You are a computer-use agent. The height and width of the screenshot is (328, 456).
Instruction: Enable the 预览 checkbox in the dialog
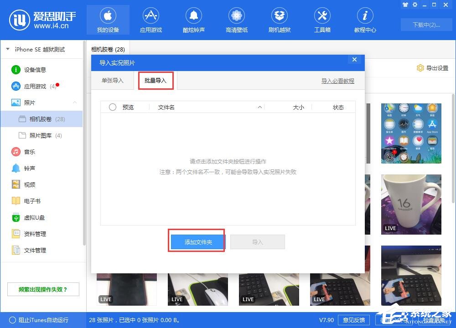pos(113,107)
